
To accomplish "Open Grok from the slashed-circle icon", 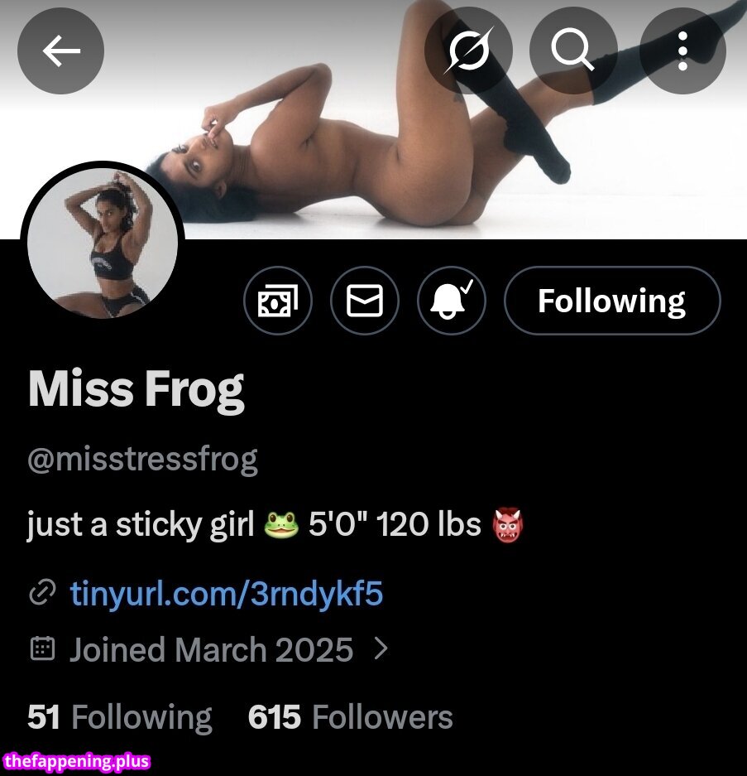I will pyautogui.click(x=469, y=51).
